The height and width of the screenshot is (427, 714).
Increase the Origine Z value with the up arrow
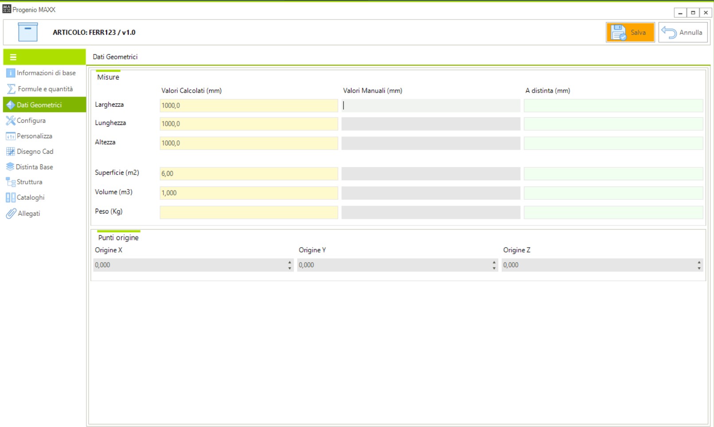699,262
